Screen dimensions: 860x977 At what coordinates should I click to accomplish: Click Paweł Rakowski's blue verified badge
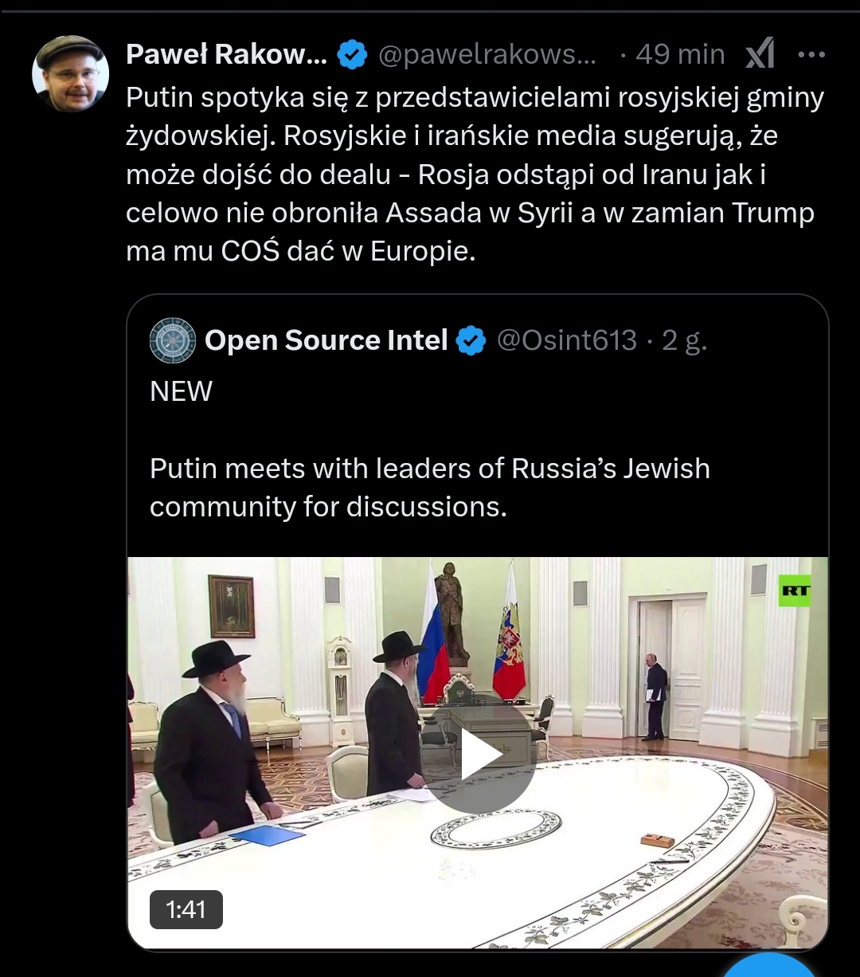click(352, 54)
